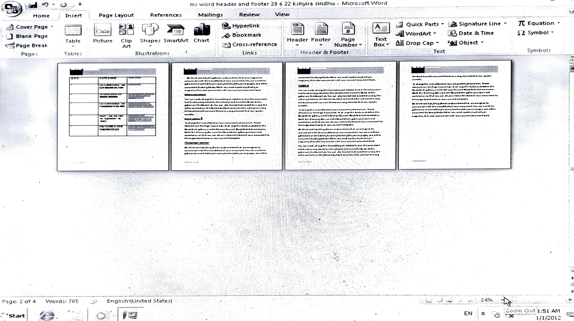The image size is (574, 321).
Task: Open the Review ribbon tab
Action: click(249, 14)
